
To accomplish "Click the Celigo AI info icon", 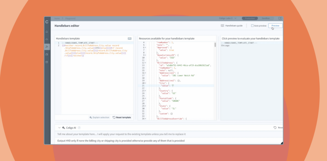I will point(79,128).
